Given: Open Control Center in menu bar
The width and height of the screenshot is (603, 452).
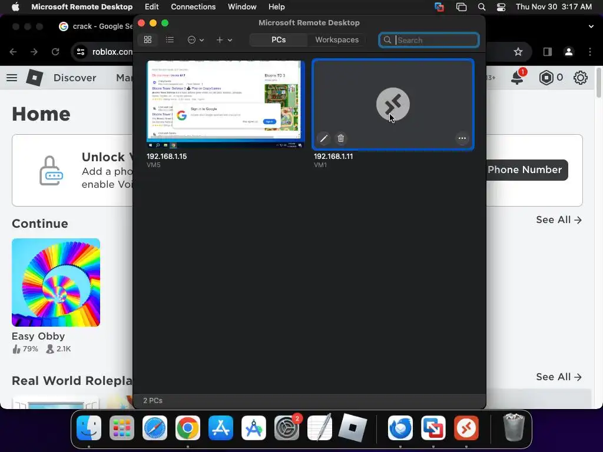Looking at the screenshot, I should pos(501,7).
